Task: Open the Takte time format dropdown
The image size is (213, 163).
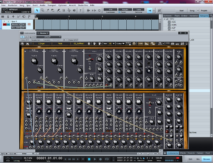Action: (139, 9)
